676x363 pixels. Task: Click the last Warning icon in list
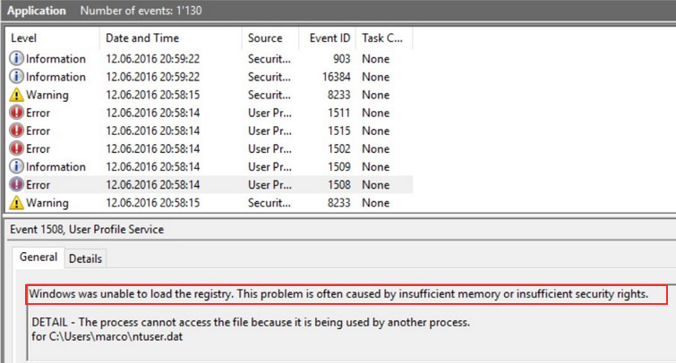pos(16,203)
